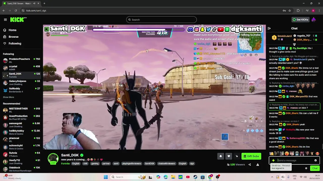Go back in browser history

4,11
